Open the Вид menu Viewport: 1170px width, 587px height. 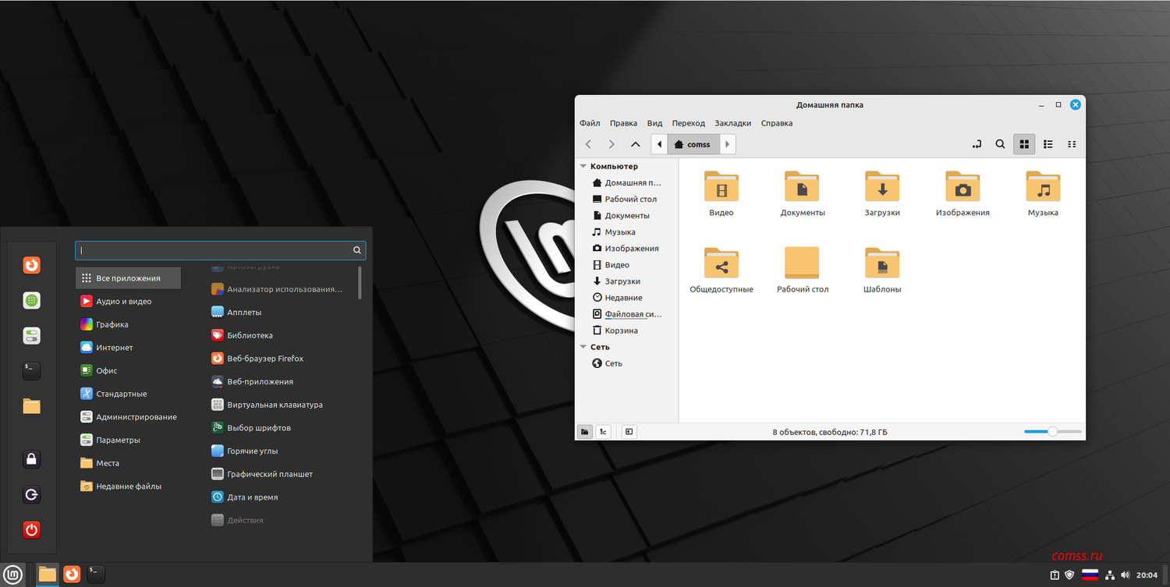pyautogui.click(x=654, y=123)
